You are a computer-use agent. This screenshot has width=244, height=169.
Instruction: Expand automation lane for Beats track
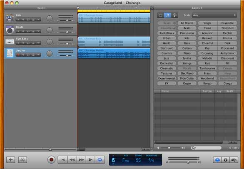(x=38, y=31)
